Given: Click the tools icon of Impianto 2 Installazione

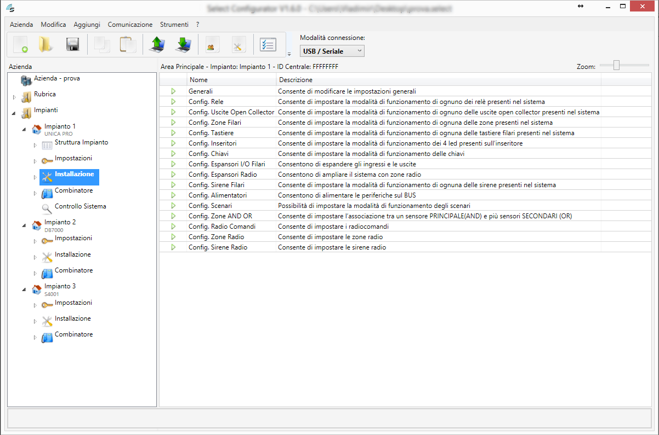Looking at the screenshot, I should pyautogui.click(x=47, y=257).
